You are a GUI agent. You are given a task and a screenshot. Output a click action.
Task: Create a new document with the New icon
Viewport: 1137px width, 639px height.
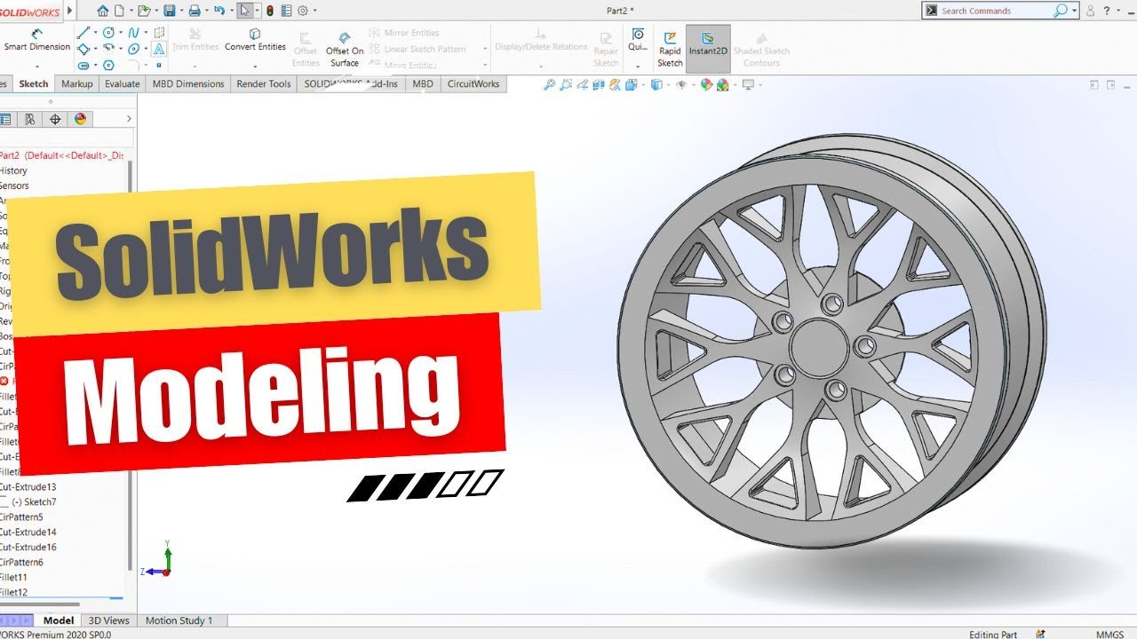pyautogui.click(x=120, y=11)
